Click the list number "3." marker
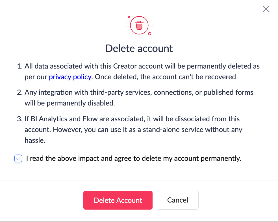 [19, 119]
